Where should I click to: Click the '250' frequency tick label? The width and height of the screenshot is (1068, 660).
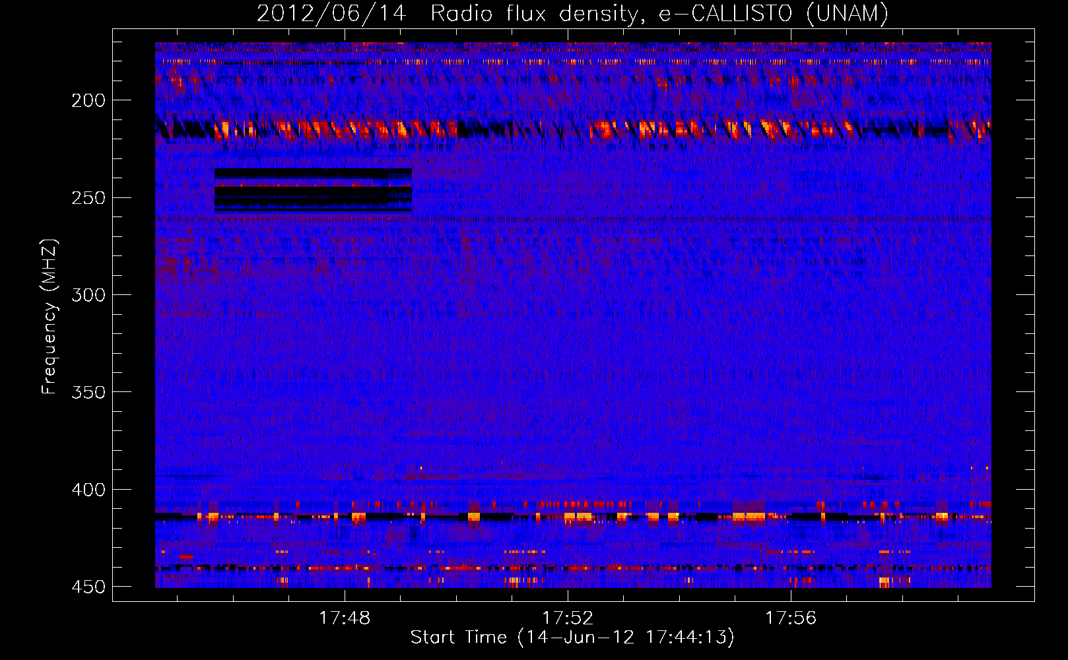tap(88, 198)
